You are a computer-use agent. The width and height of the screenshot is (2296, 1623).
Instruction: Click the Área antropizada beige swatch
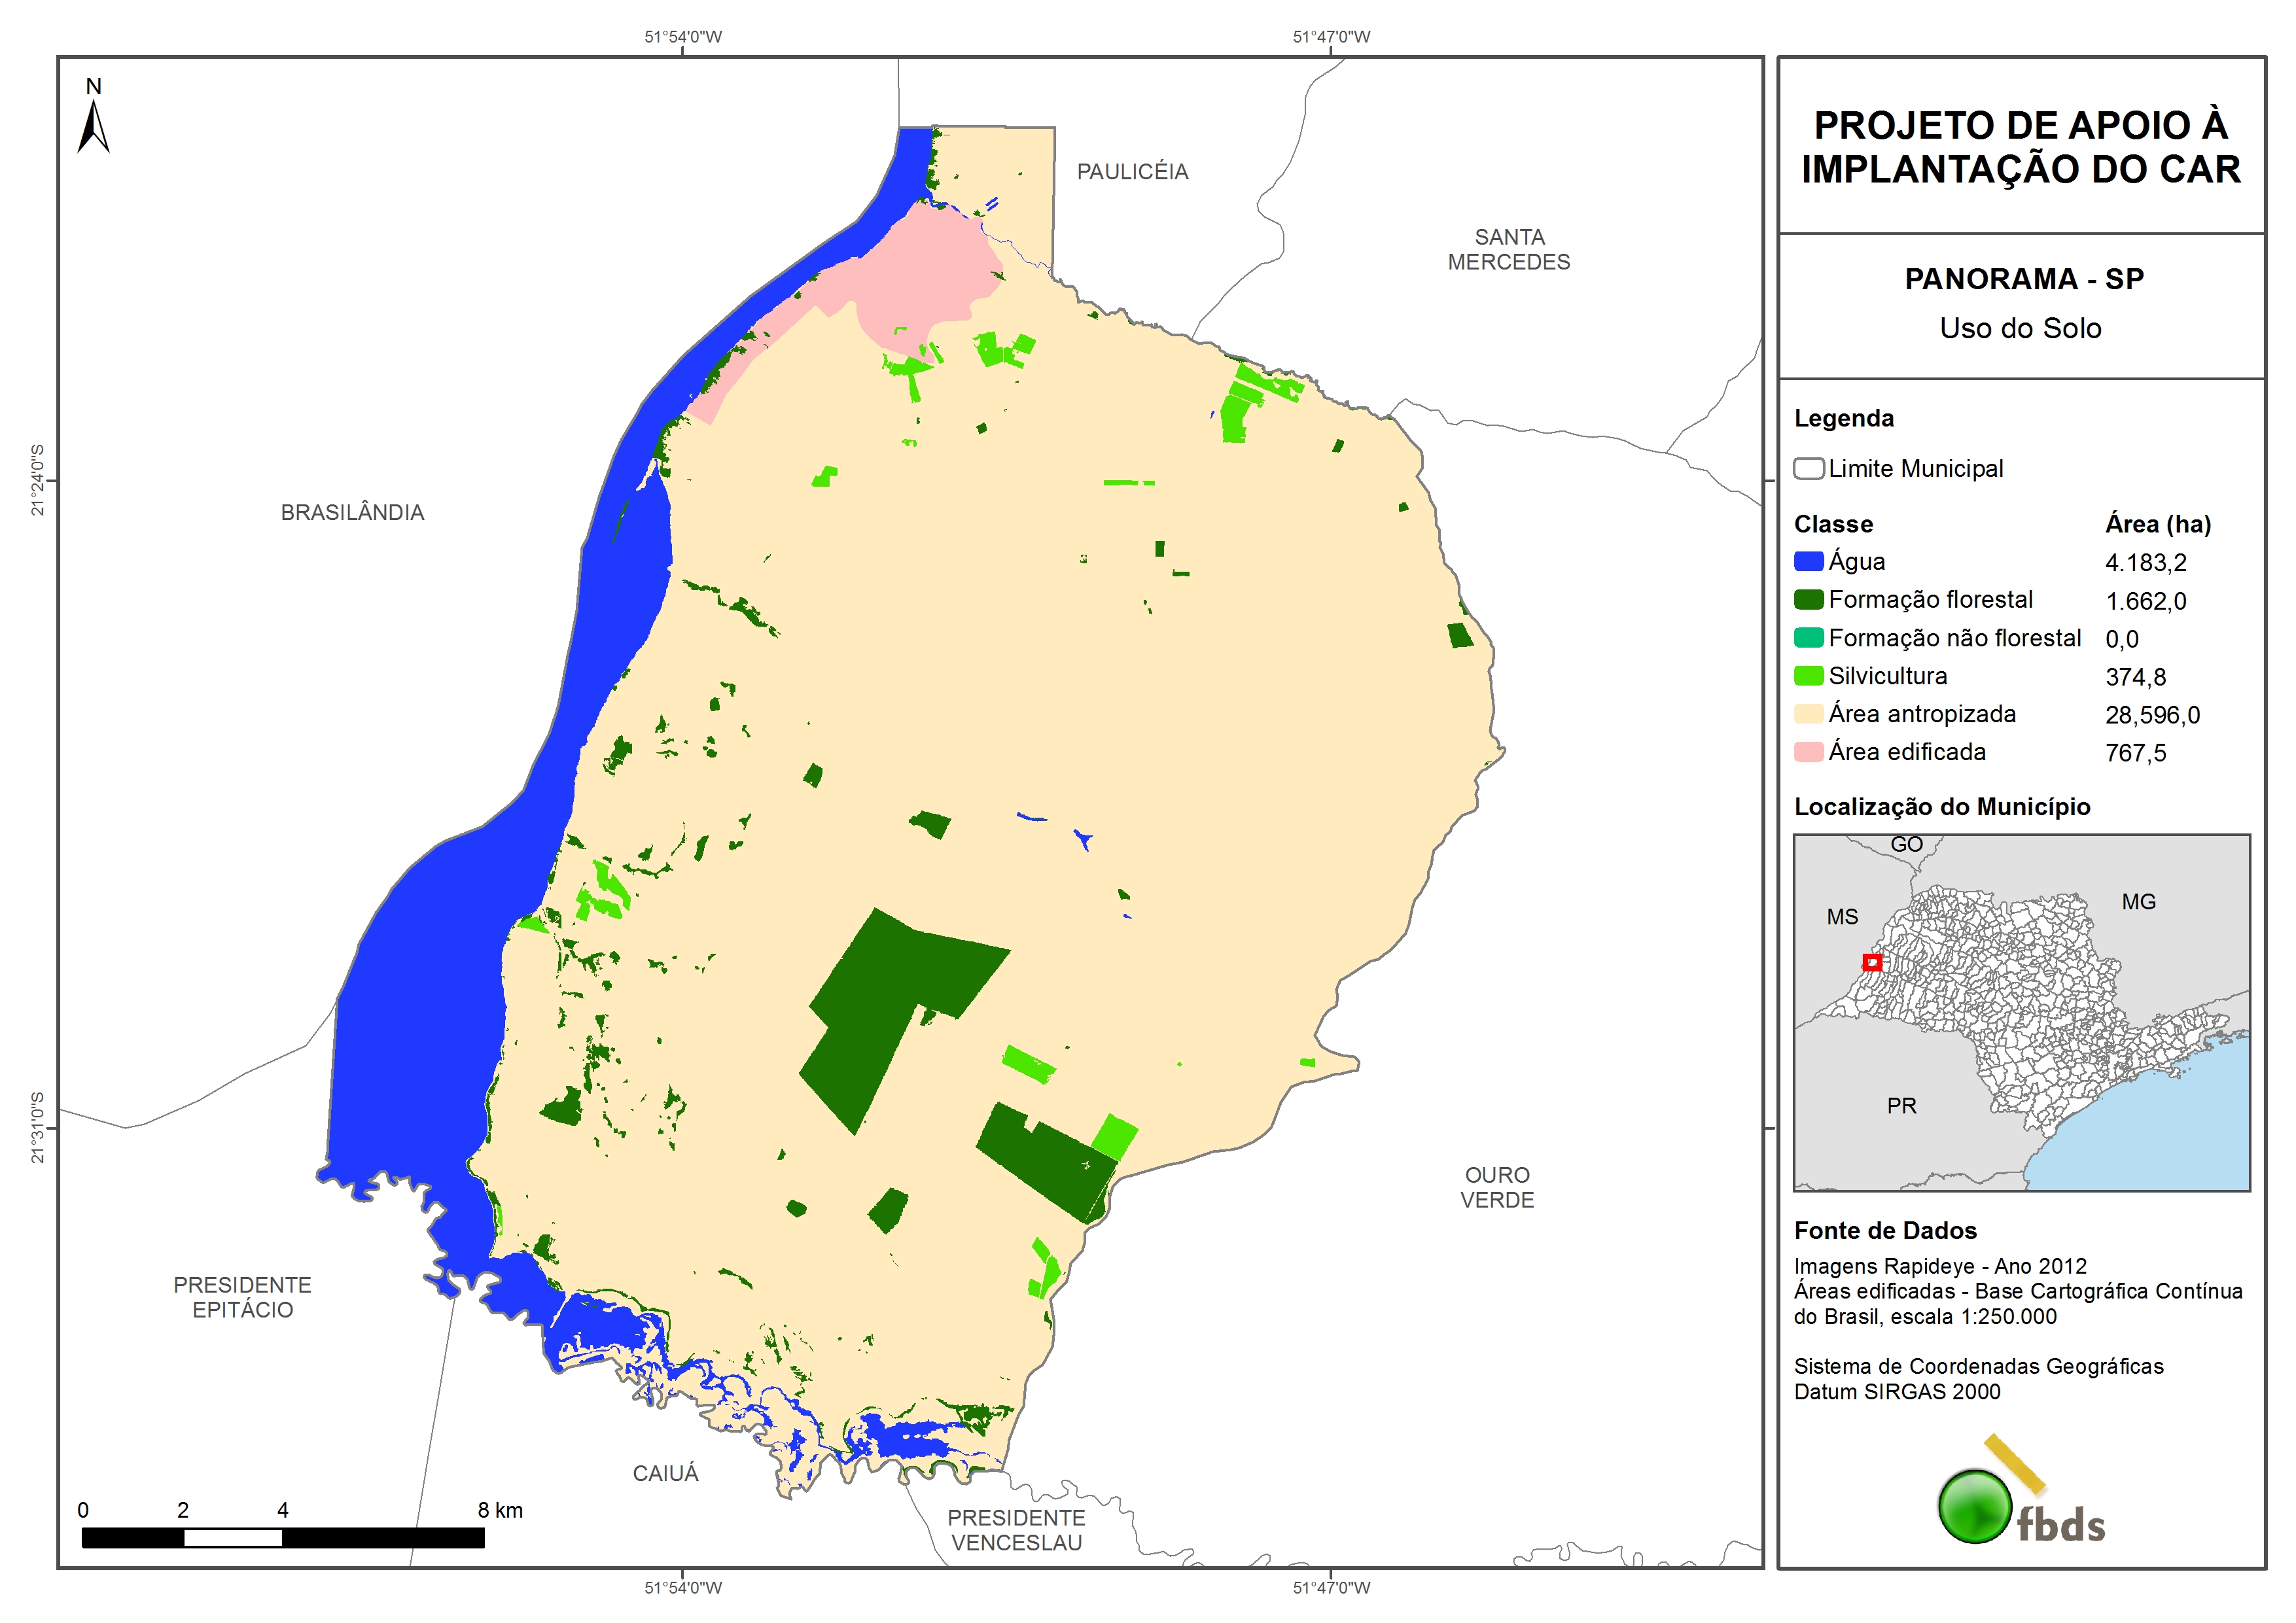pos(1808,713)
